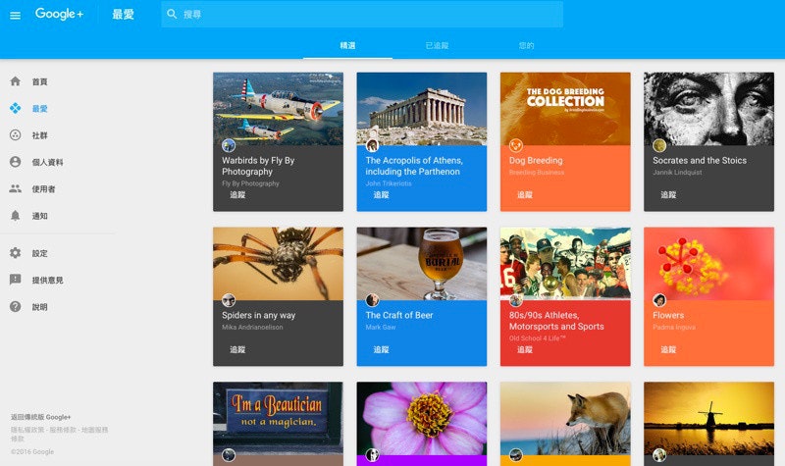Click the help icon beside 說明
The height and width of the screenshot is (466, 785).
click(16, 306)
